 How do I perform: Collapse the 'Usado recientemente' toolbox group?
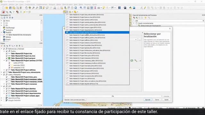click(134, 23)
